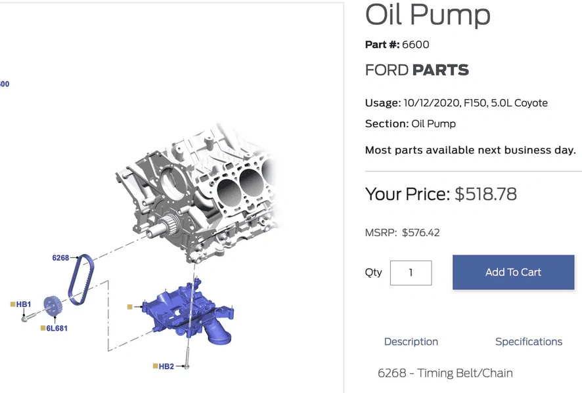
Task: Click the FORD PARTS logo
Action: pos(417,70)
